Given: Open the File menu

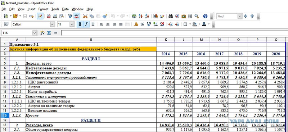Looking at the screenshot, I should [x=4, y=9].
